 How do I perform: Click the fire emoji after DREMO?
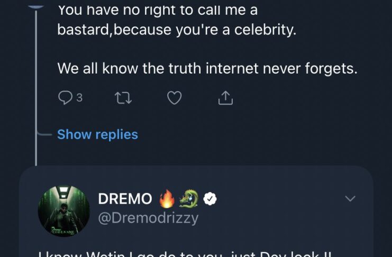[167, 199]
